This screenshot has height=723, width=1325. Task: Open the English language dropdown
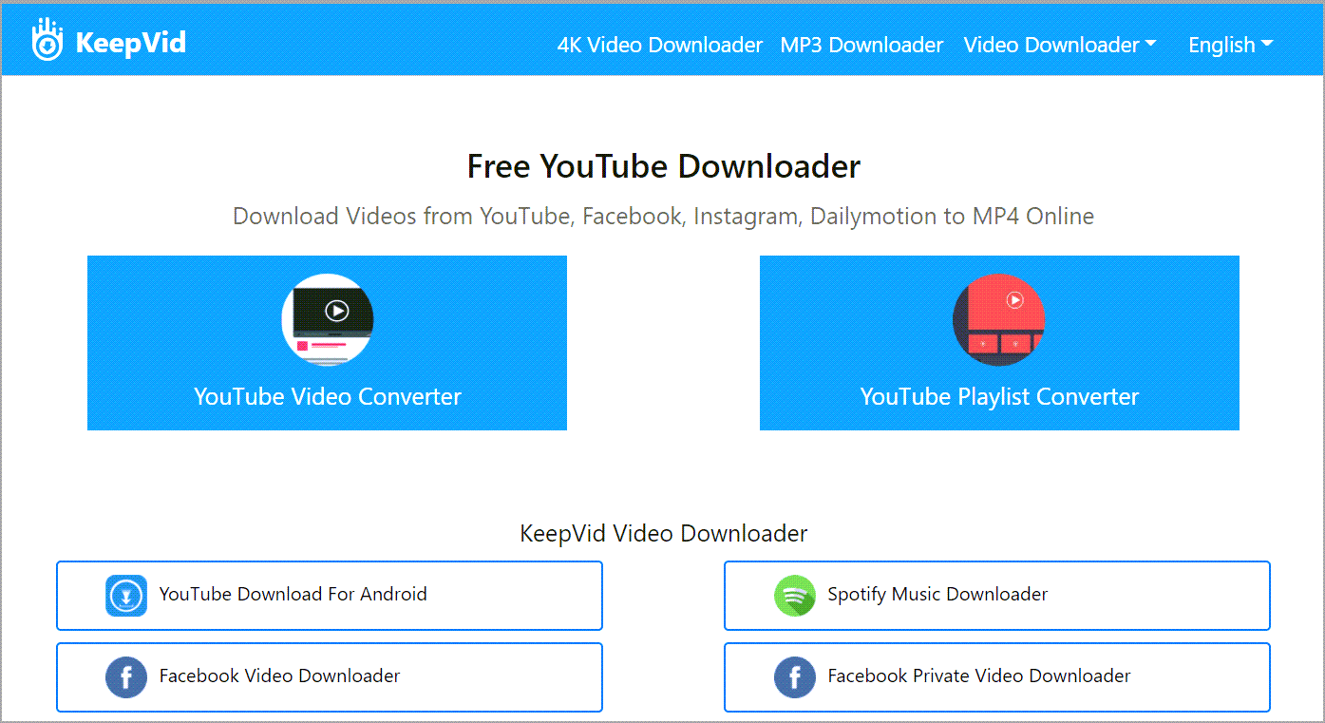[x=1230, y=45]
